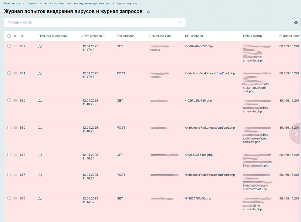
Task: Open the row action menu for record 662
Action: pos(14,46)
